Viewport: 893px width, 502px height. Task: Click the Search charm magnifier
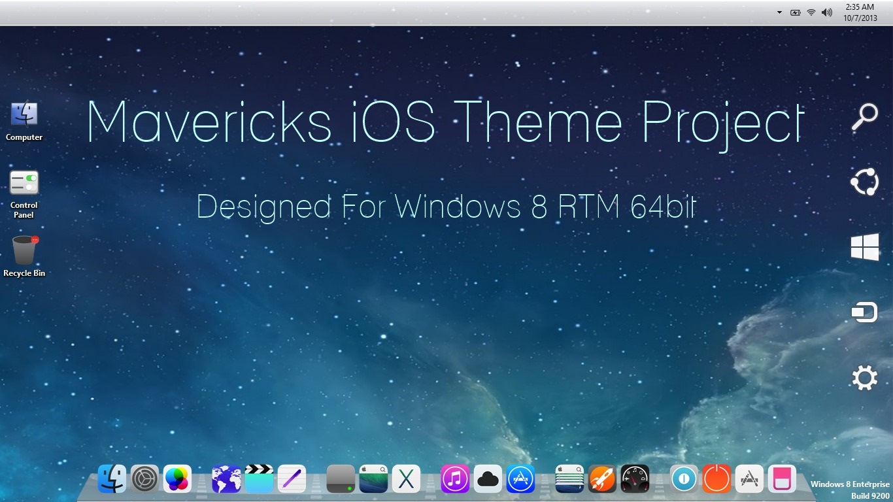(864, 118)
